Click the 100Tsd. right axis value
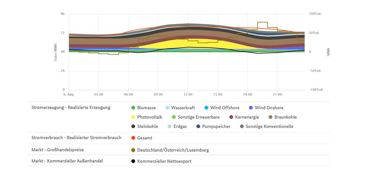 coord(315,14)
